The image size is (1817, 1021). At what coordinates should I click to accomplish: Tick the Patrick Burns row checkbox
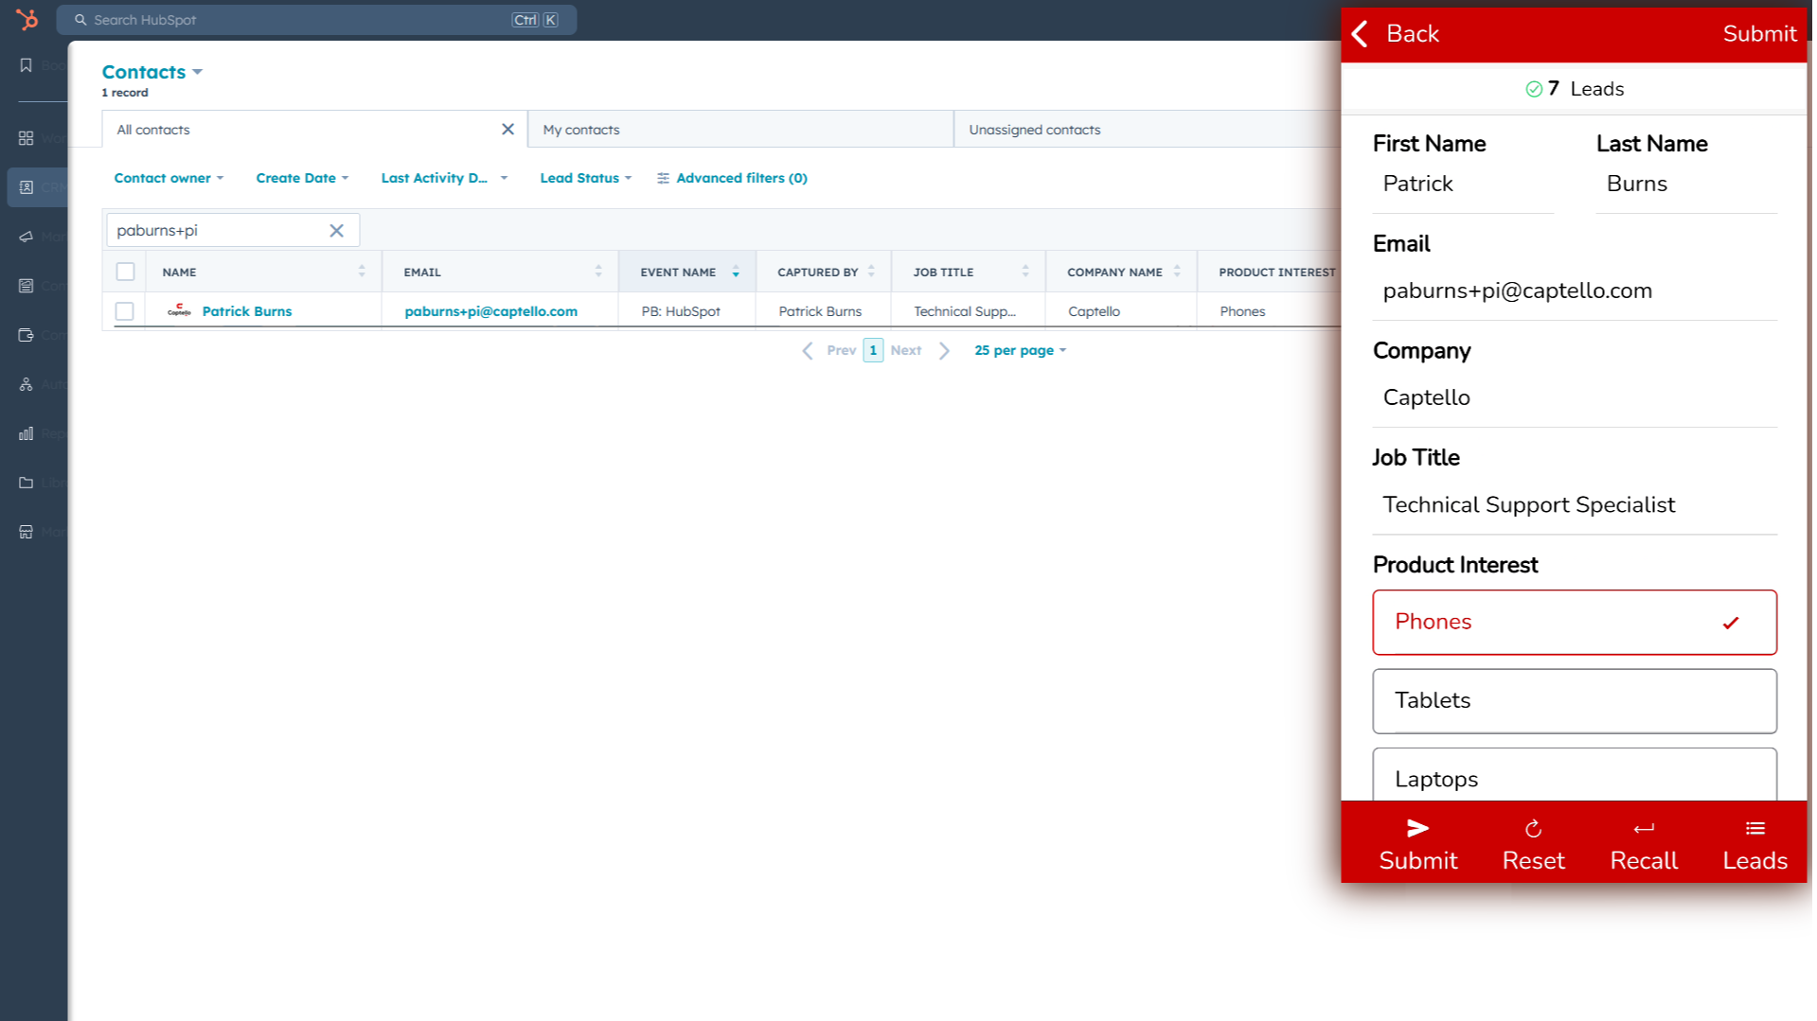pyautogui.click(x=125, y=311)
